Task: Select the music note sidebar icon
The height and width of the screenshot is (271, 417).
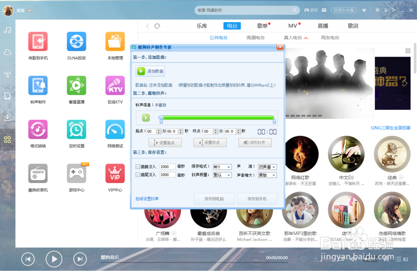Action: tap(8, 30)
